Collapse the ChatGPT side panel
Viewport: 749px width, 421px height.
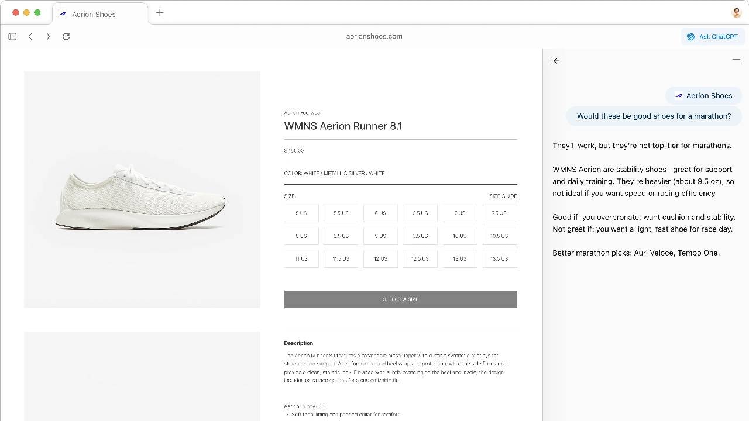(555, 61)
